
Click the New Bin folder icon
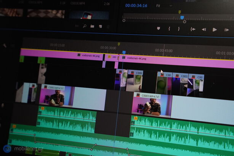click(92, 26)
